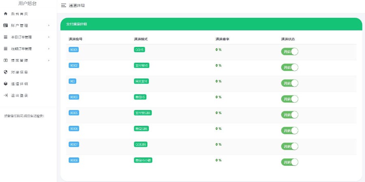365x182 pixels.
Task: Toggle off channel 90001 QQH5 status switch
Action: (x=290, y=52)
